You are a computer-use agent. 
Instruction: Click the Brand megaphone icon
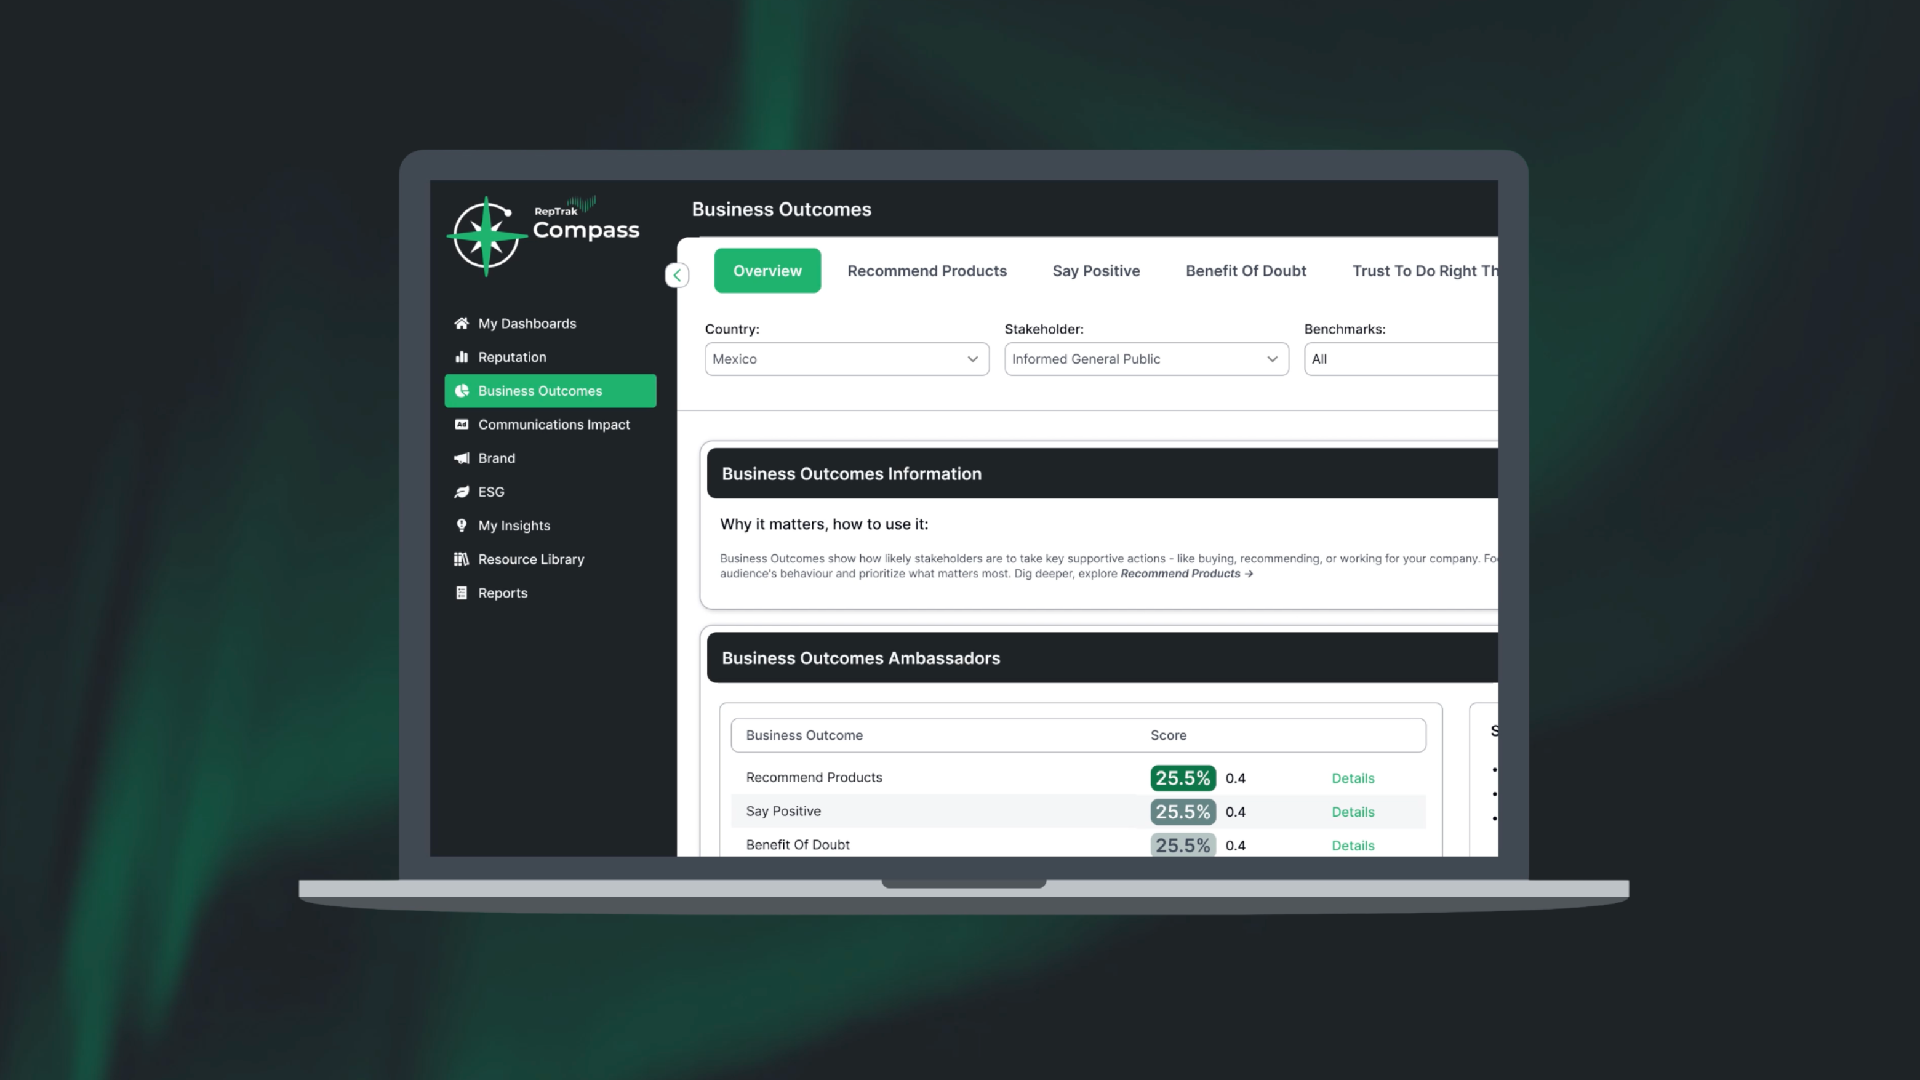[462, 458]
